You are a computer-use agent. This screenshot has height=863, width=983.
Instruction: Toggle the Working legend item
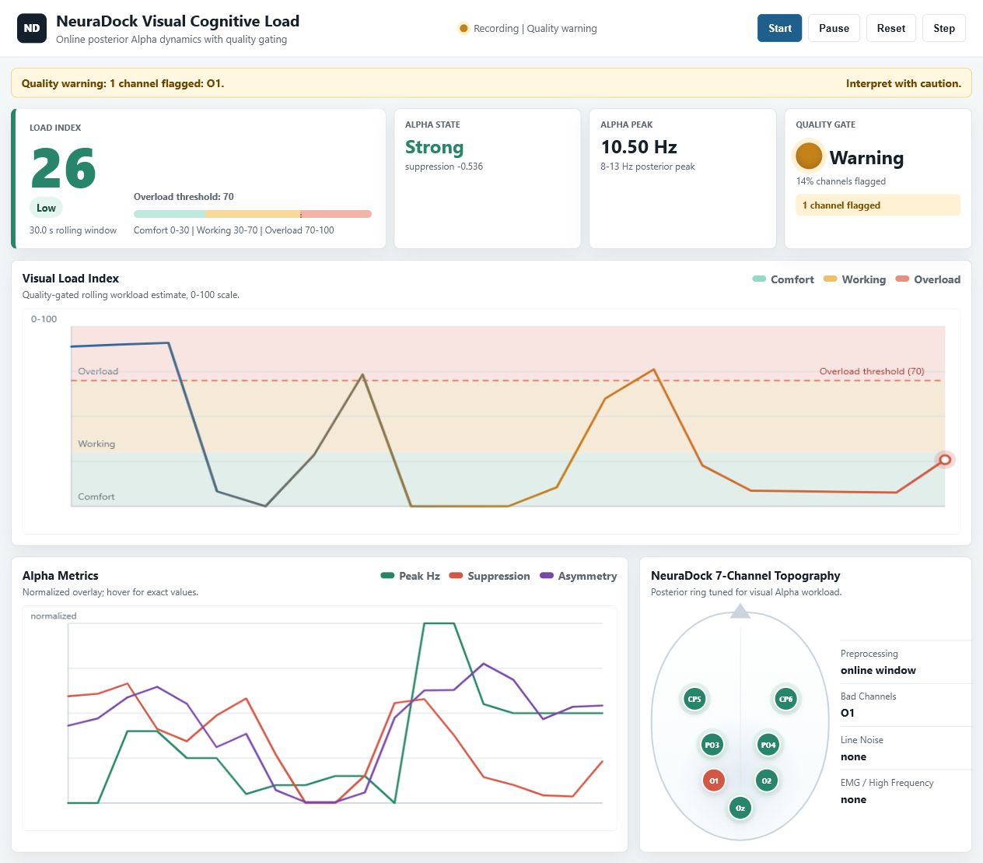pos(855,279)
